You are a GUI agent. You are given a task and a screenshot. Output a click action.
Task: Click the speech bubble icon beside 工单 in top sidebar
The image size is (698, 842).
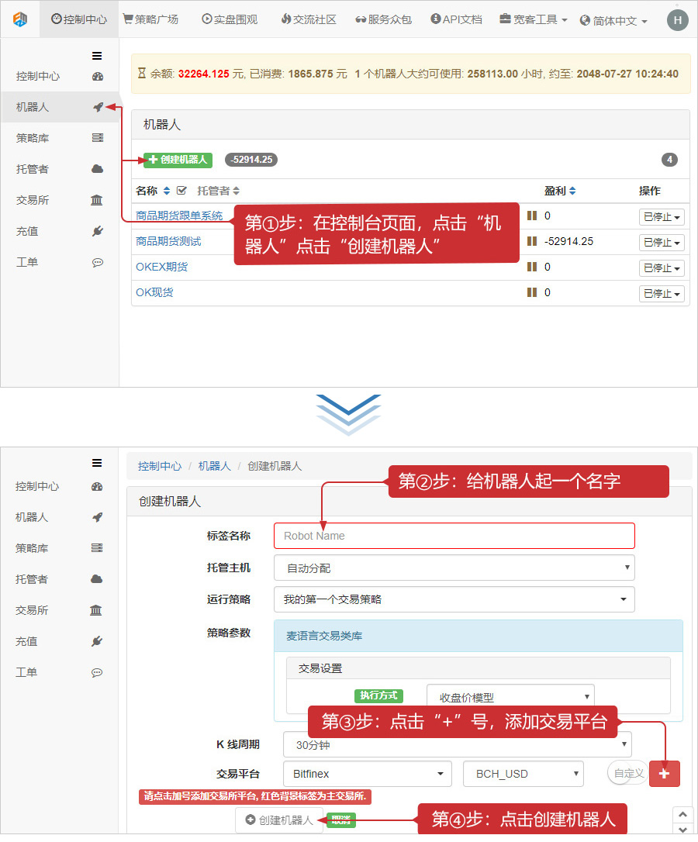click(98, 262)
